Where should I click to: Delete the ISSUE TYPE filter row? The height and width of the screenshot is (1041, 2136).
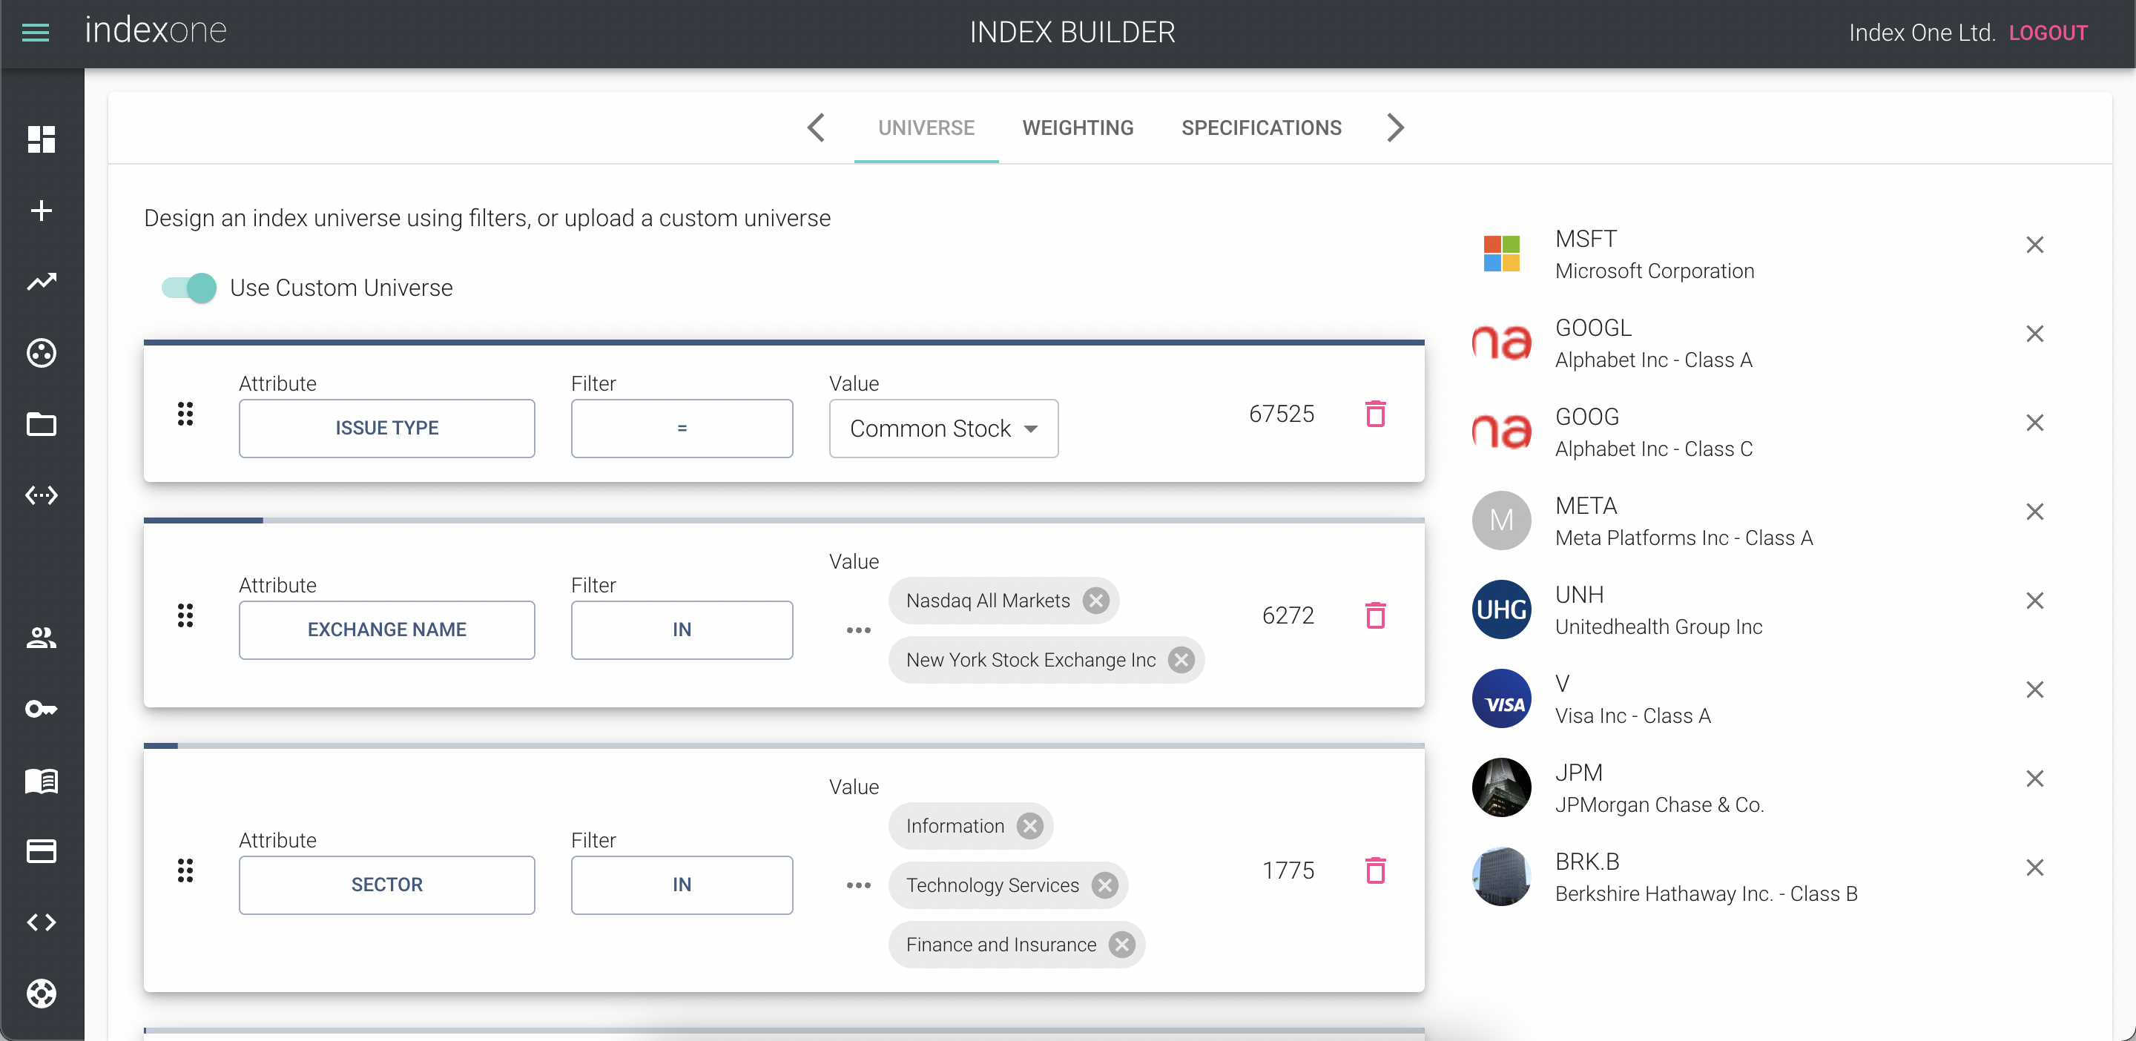coord(1376,413)
